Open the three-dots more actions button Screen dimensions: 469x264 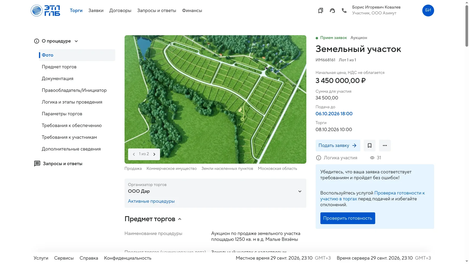385,146
